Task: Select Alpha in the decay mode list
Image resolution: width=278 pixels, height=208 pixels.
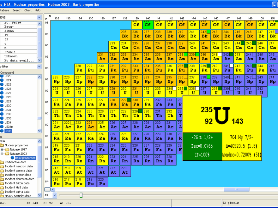Action: click(9, 31)
